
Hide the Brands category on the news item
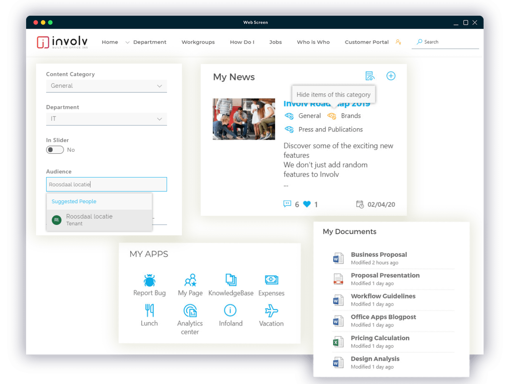coord(331,116)
